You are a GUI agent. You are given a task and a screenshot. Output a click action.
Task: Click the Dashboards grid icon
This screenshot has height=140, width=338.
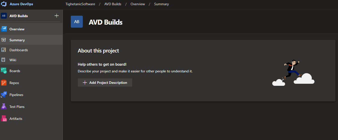point(4,50)
